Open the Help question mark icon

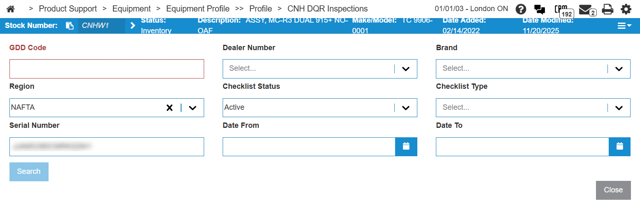pos(521,9)
